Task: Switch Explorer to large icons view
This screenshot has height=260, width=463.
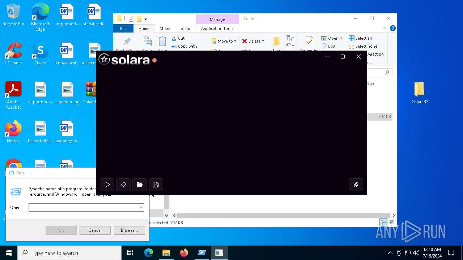Action: click(x=391, y=222)
